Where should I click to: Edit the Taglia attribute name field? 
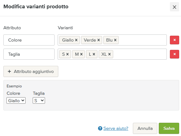[29, 54]
